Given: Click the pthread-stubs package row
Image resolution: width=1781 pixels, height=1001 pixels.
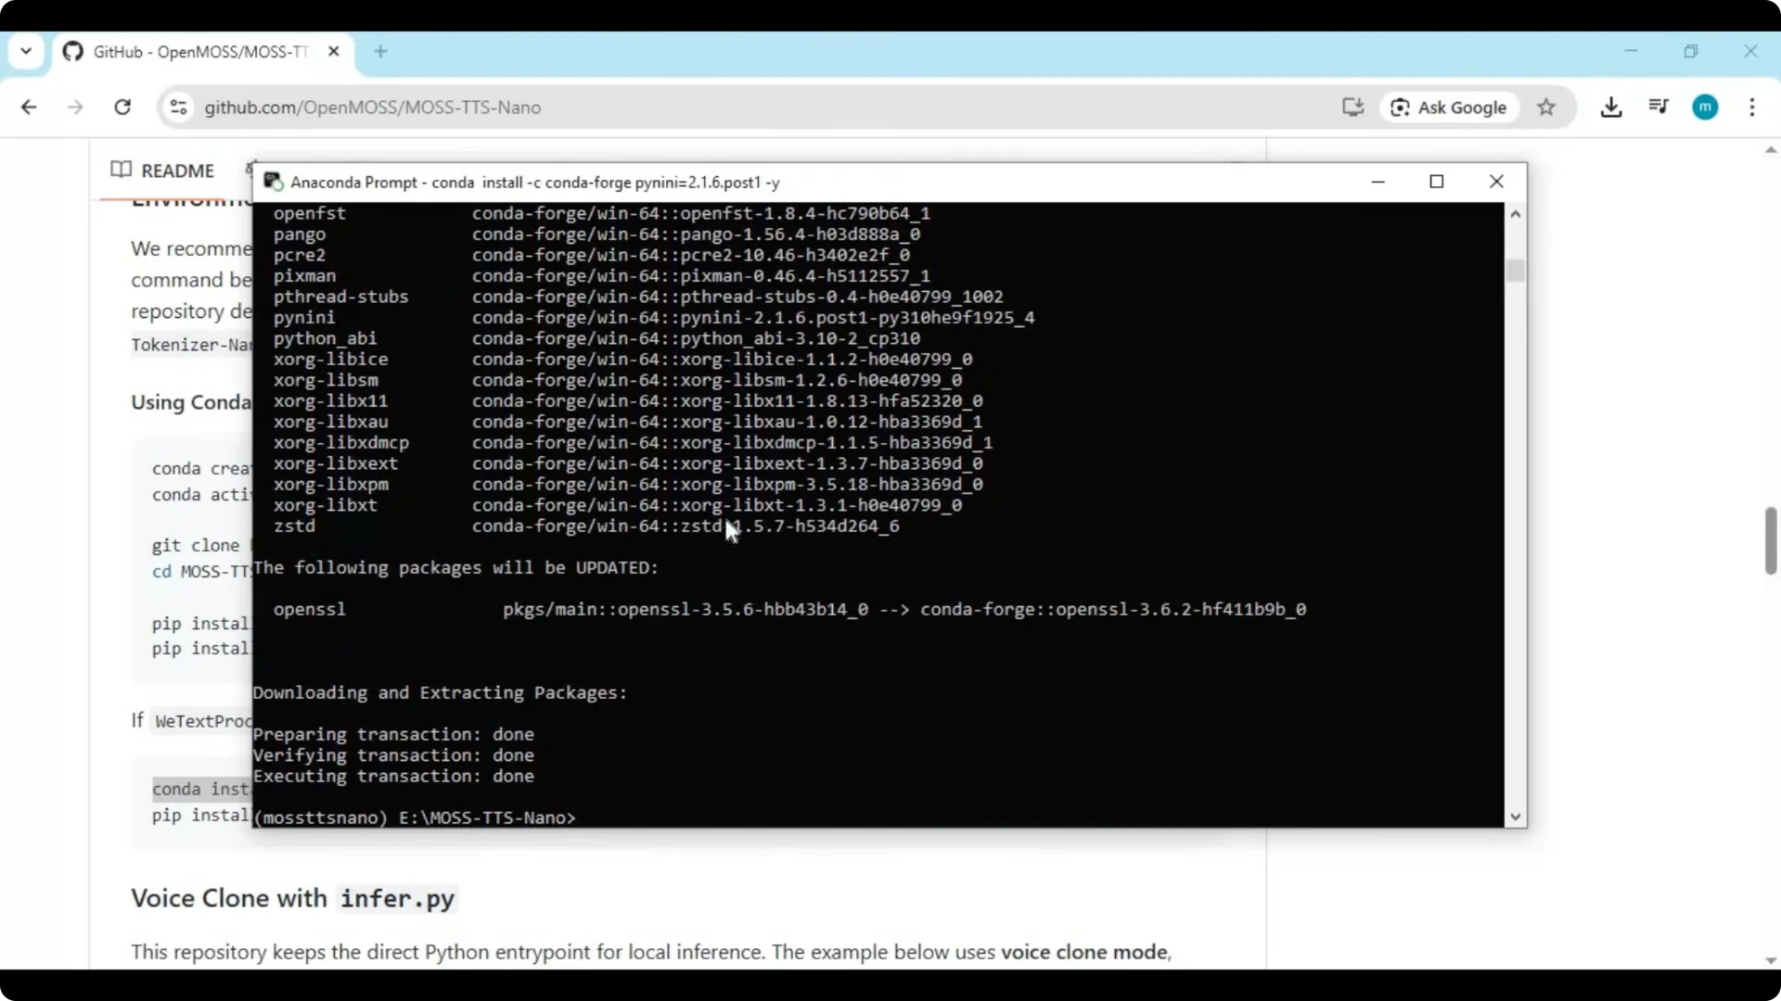Looking at the screenshot, I should tap(638, 297).
